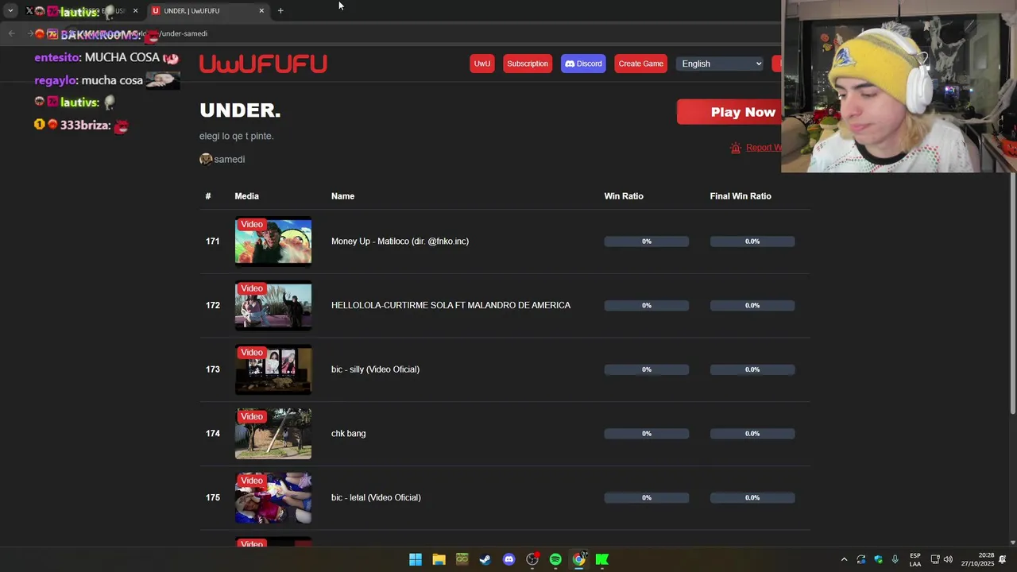Open the clock showing 20:28

click(x=978, y=559)
